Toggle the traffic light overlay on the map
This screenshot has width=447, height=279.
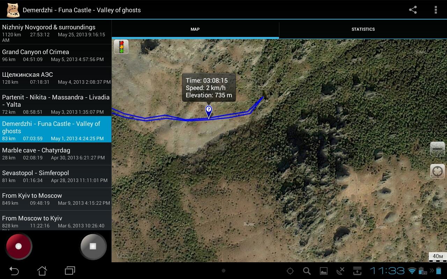121,47
